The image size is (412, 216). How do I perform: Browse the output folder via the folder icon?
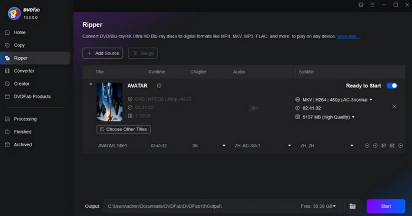click(x=353, y=206)
